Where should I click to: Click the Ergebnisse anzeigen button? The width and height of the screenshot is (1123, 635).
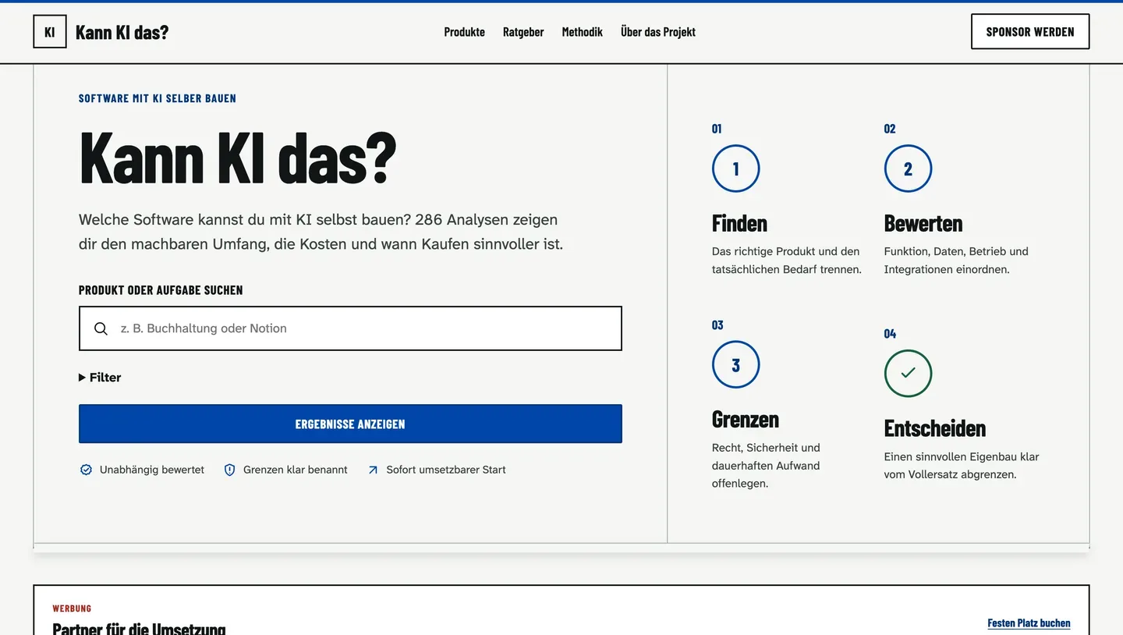350,424
